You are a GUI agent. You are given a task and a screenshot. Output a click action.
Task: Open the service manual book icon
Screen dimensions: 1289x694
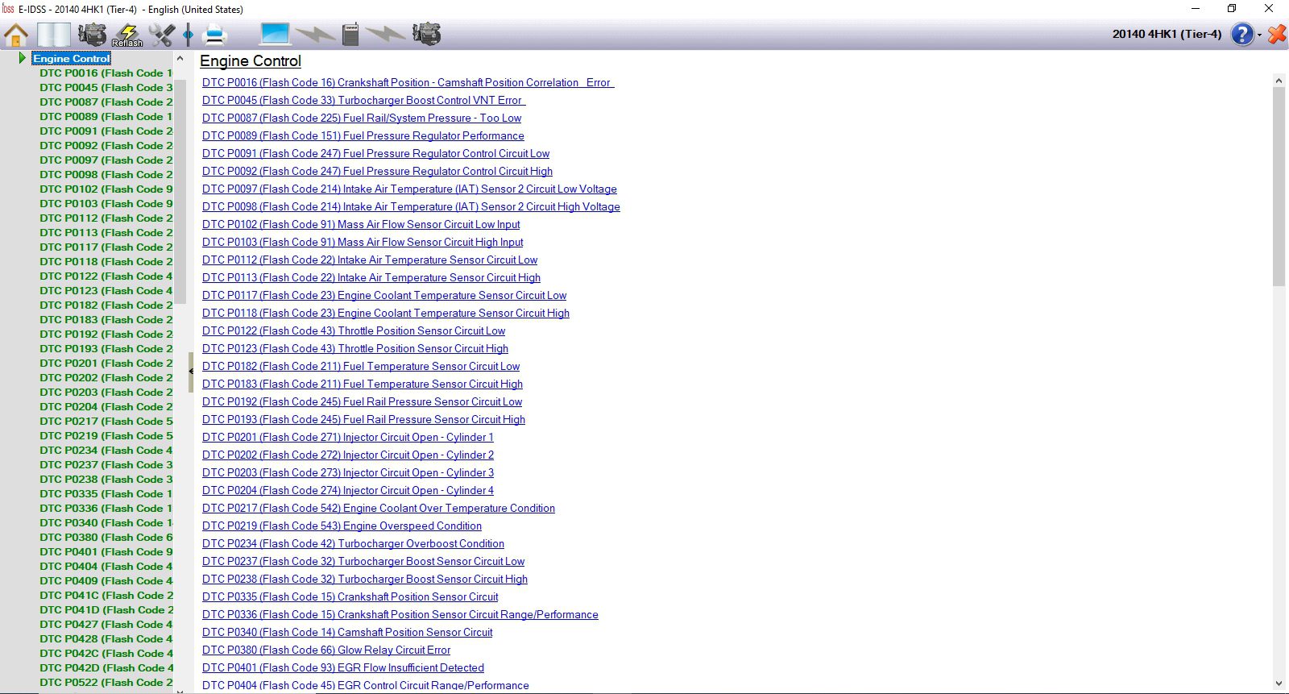(x=54, y=35)
